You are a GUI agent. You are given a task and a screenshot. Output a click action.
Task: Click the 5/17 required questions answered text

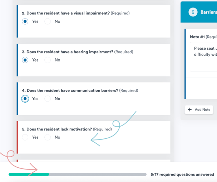point(182,174)
